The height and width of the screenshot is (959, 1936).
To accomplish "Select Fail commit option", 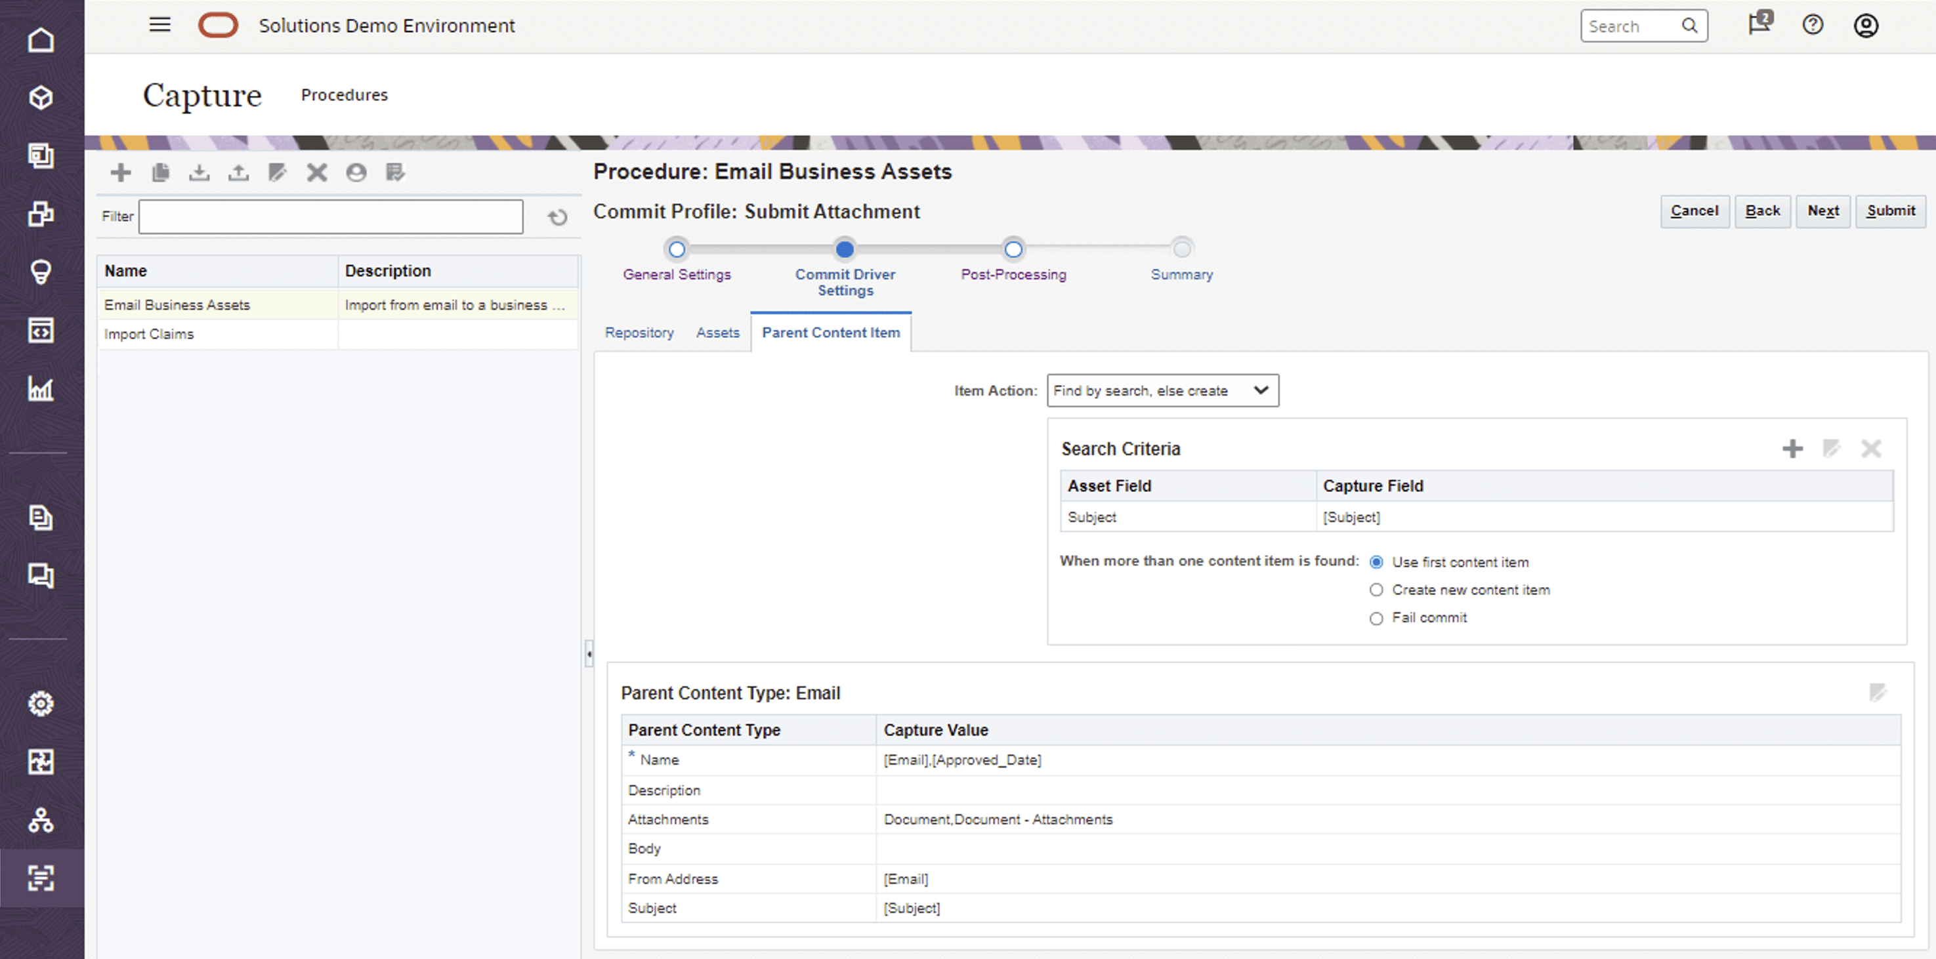I will pos(1376,618).
